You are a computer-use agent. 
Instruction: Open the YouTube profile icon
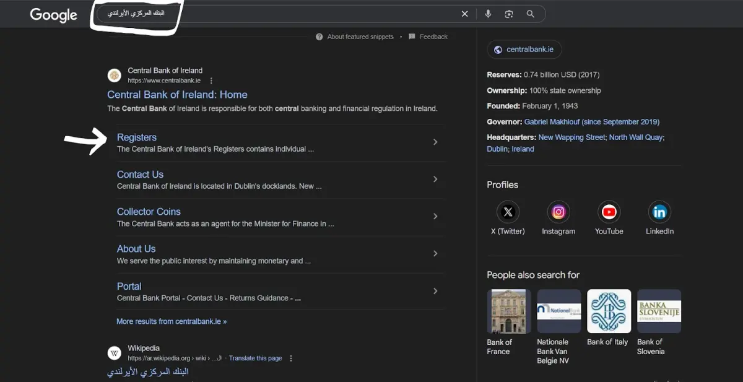(x=609, y=212)
